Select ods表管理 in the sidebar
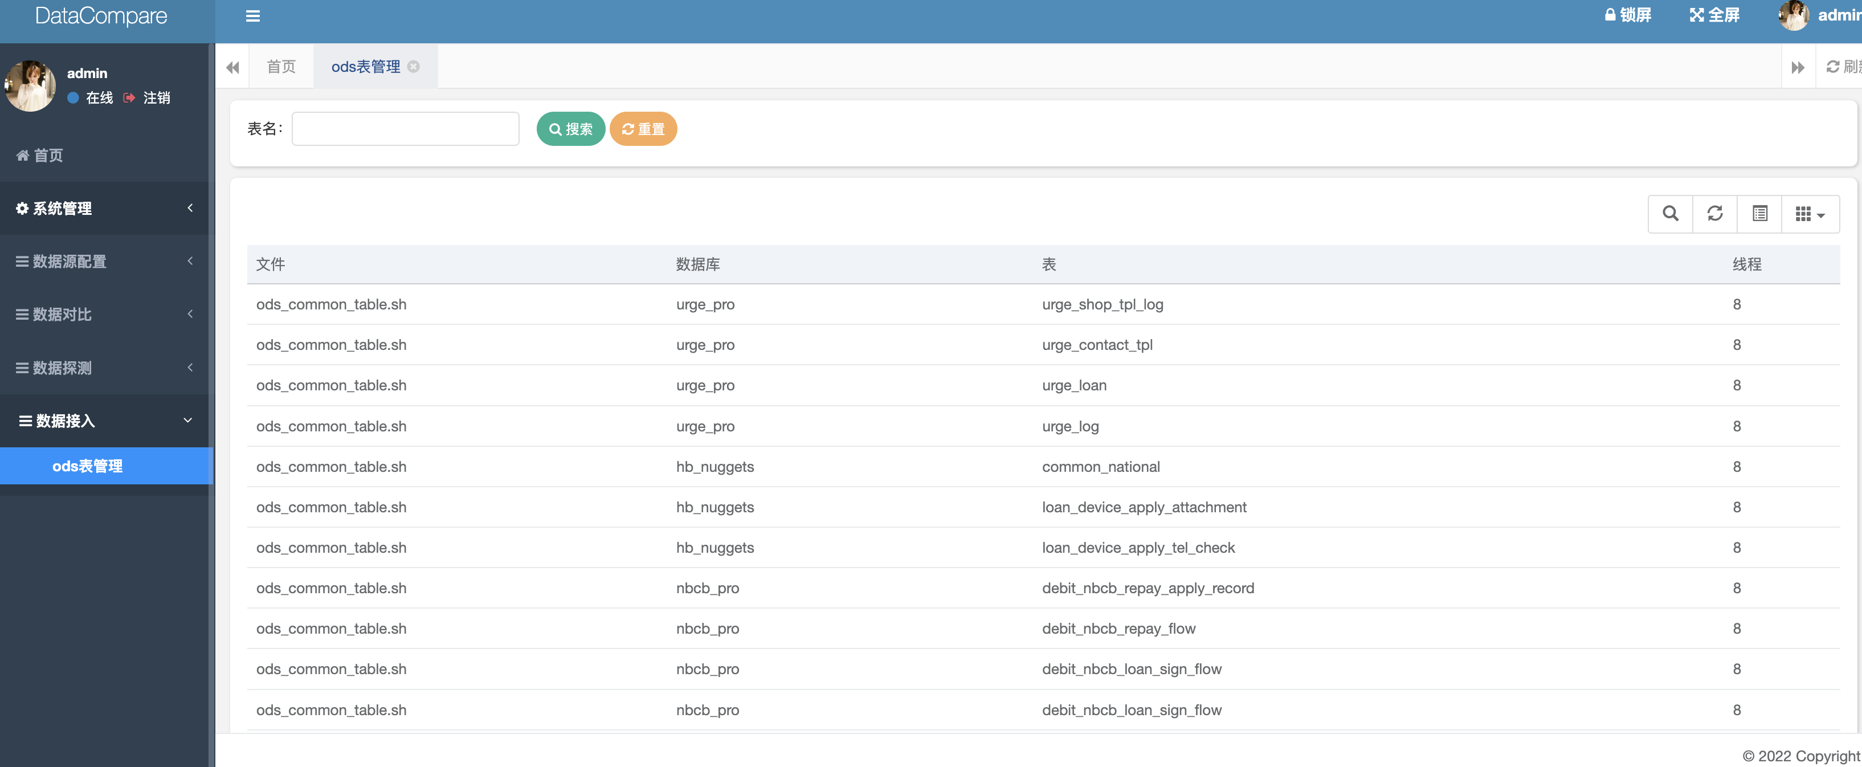Viewport: 1862px width, 767px height. pyautogui.click(x=88, y=466)
